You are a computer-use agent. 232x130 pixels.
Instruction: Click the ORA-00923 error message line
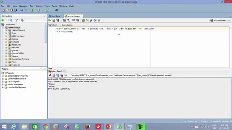click(x=71, y=79)
